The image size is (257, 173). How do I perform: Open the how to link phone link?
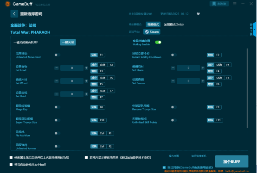click(x=199, y=156)
